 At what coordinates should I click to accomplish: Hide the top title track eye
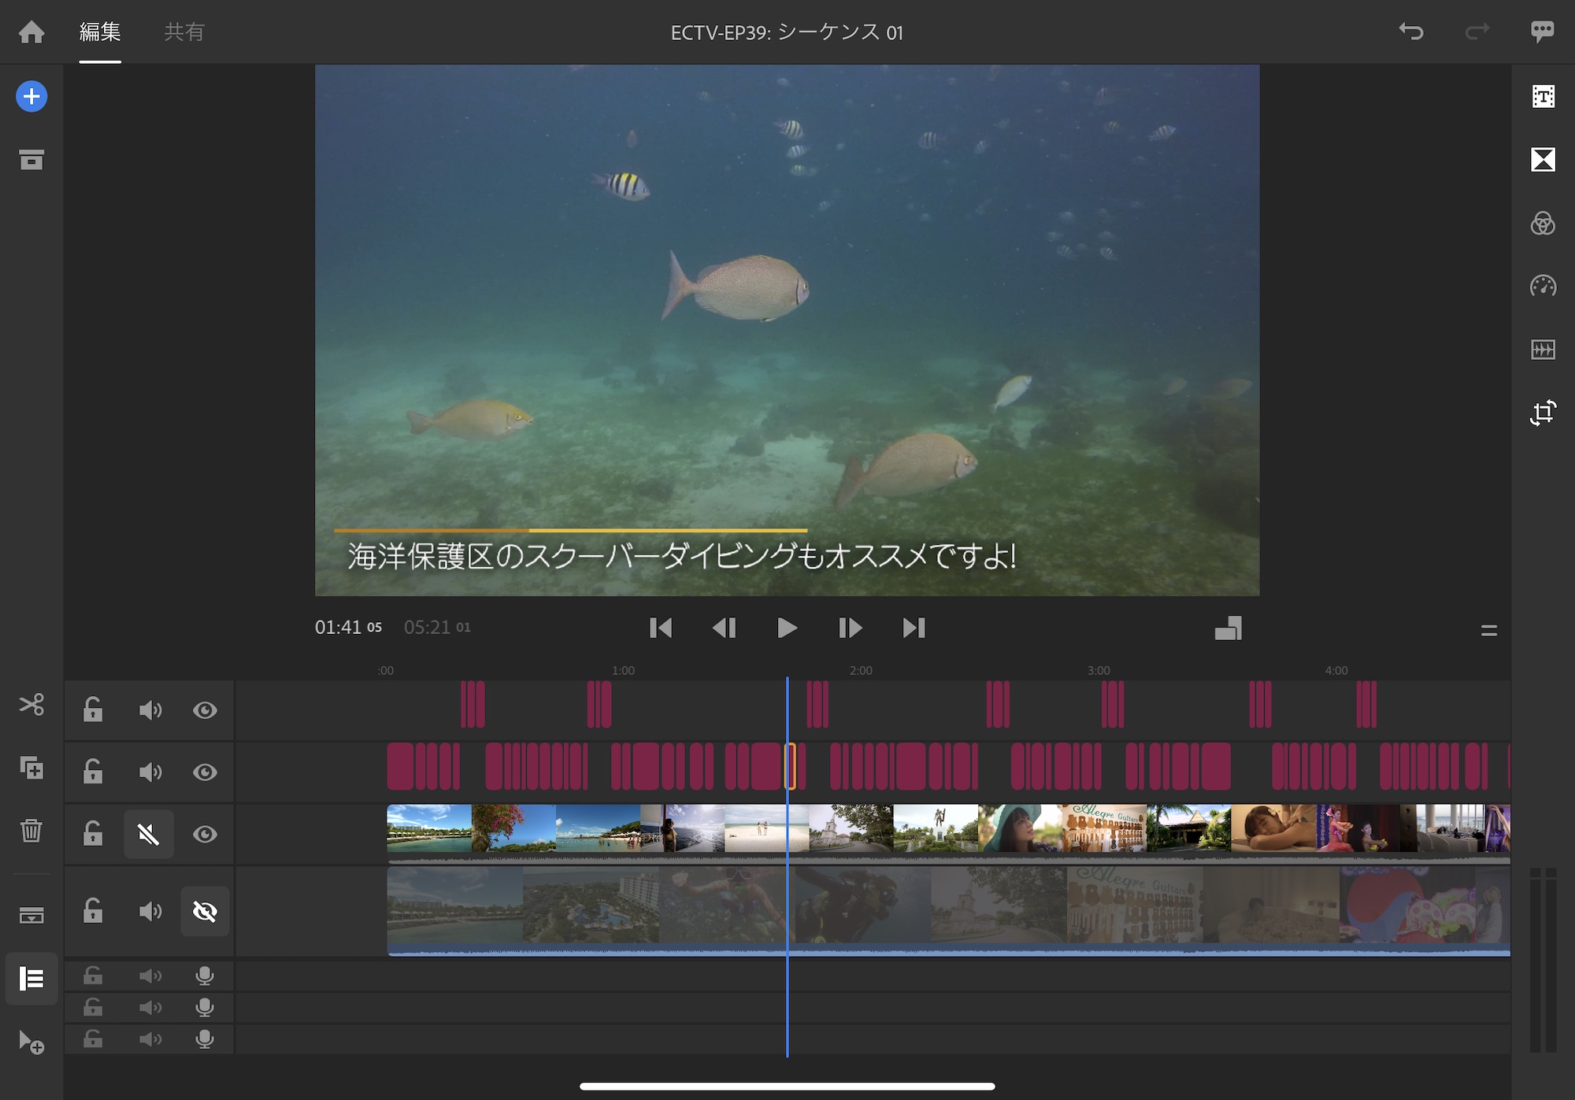coord(205,710)
